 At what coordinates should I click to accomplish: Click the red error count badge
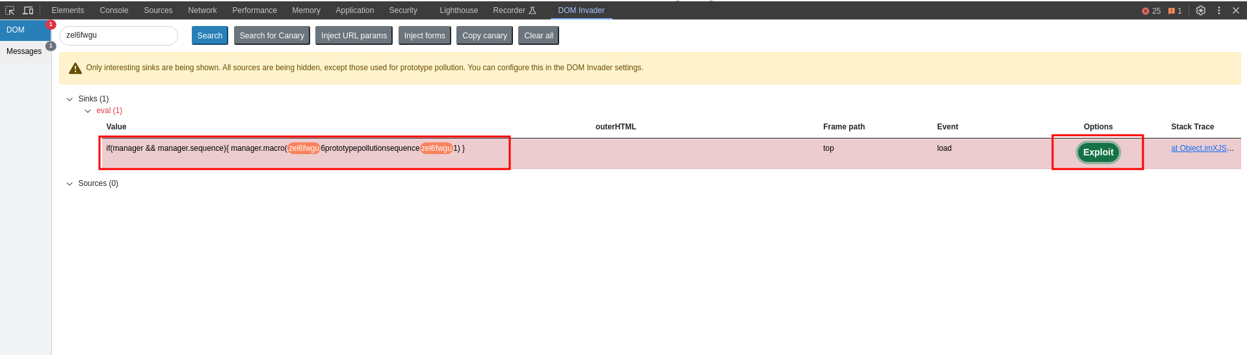1151,11
